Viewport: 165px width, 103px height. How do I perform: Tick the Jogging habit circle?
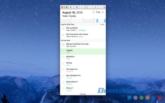[x=63, y=51]
